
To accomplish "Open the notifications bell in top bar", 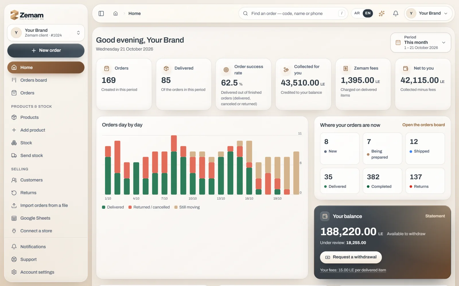I will (396, 13).
